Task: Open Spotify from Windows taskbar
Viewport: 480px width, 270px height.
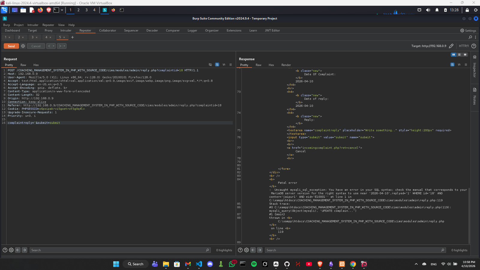Action: tap(254, 264)
